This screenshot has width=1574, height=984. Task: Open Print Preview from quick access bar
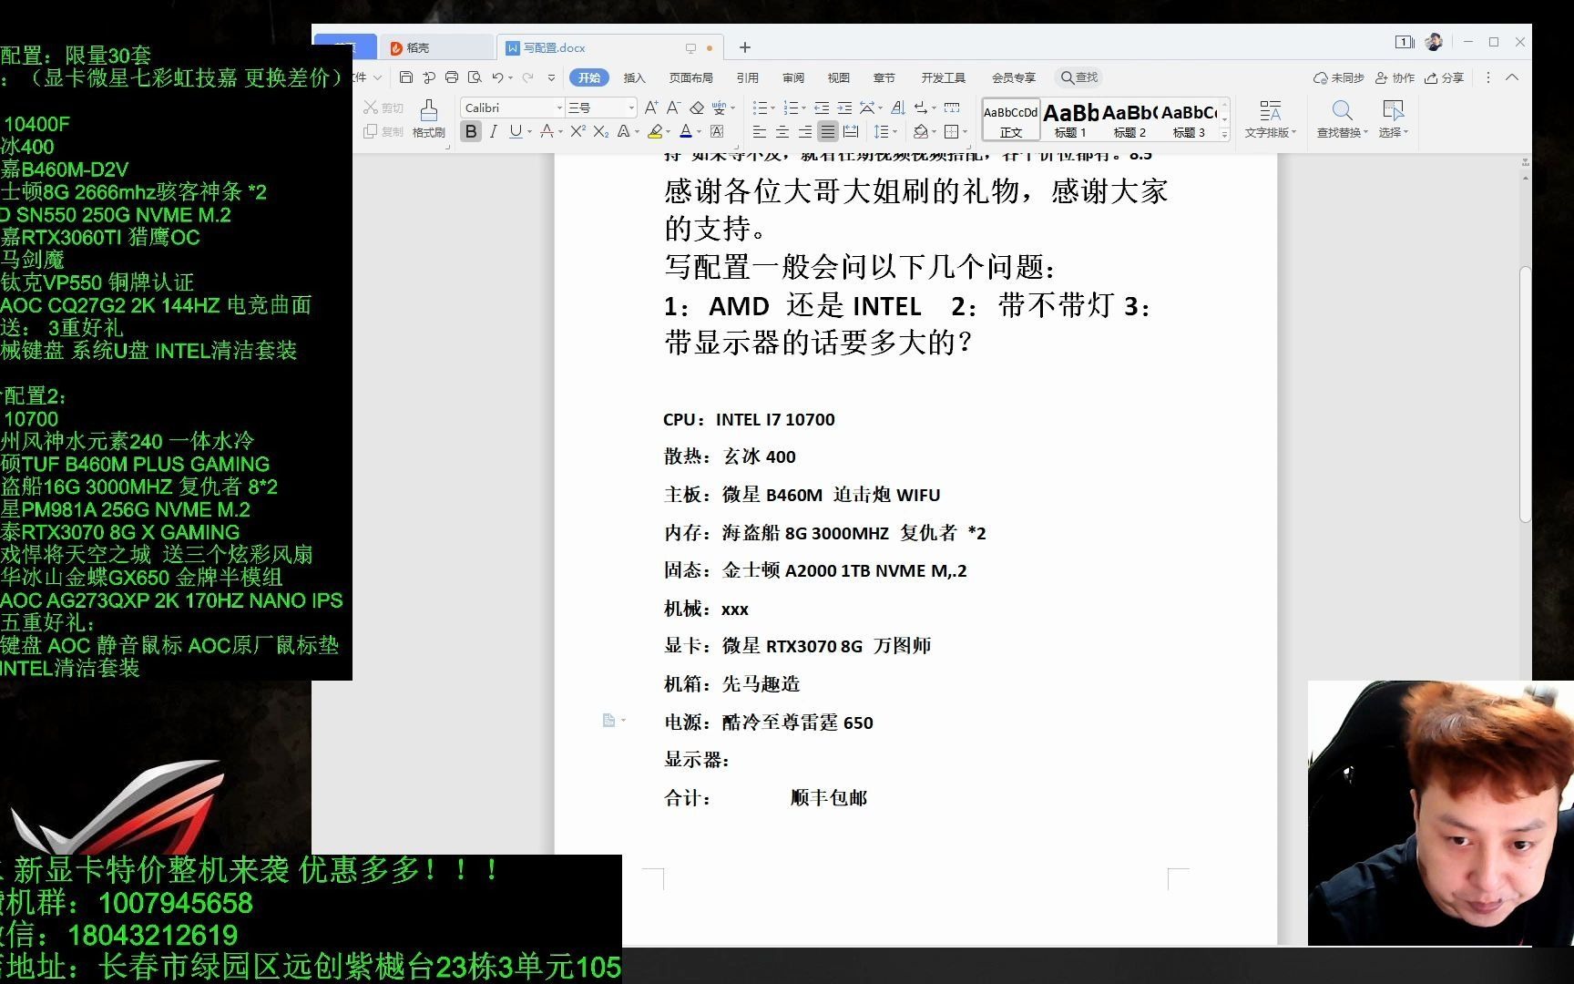pos(475,77)
